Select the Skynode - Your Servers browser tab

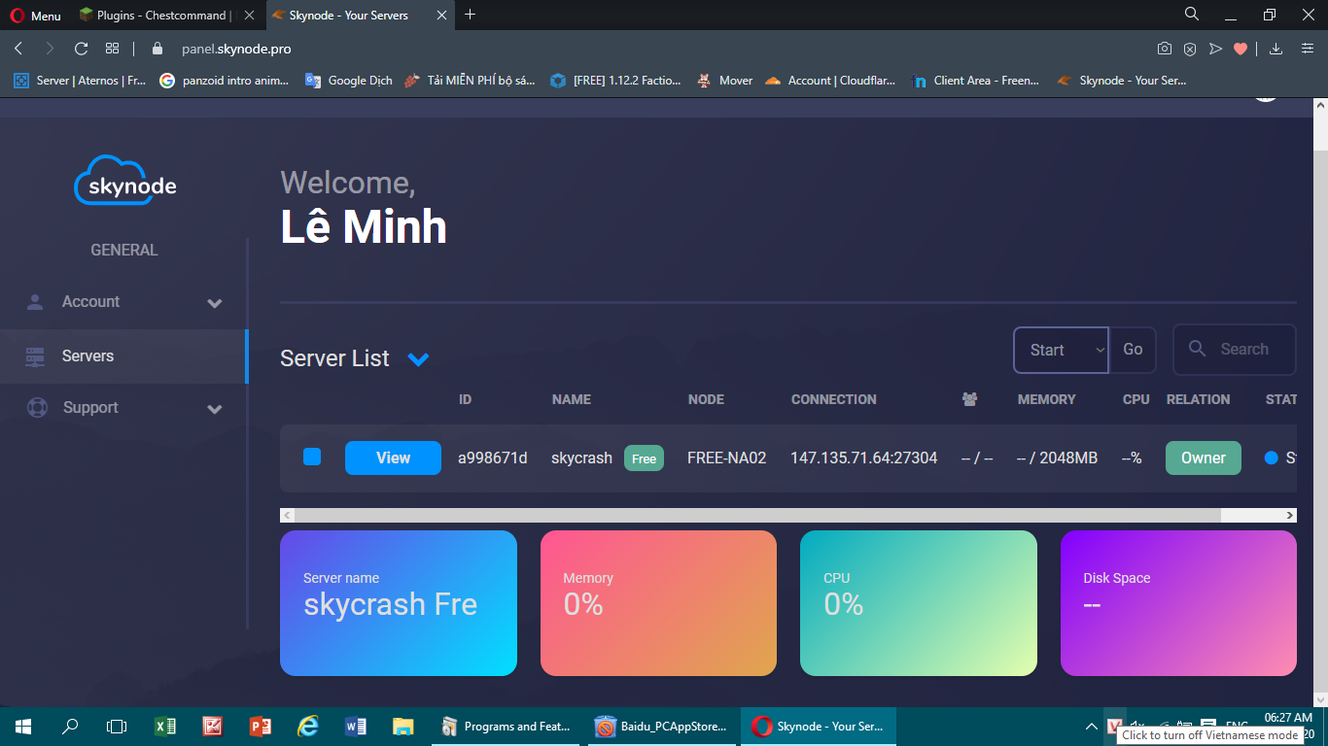[360, 15]
